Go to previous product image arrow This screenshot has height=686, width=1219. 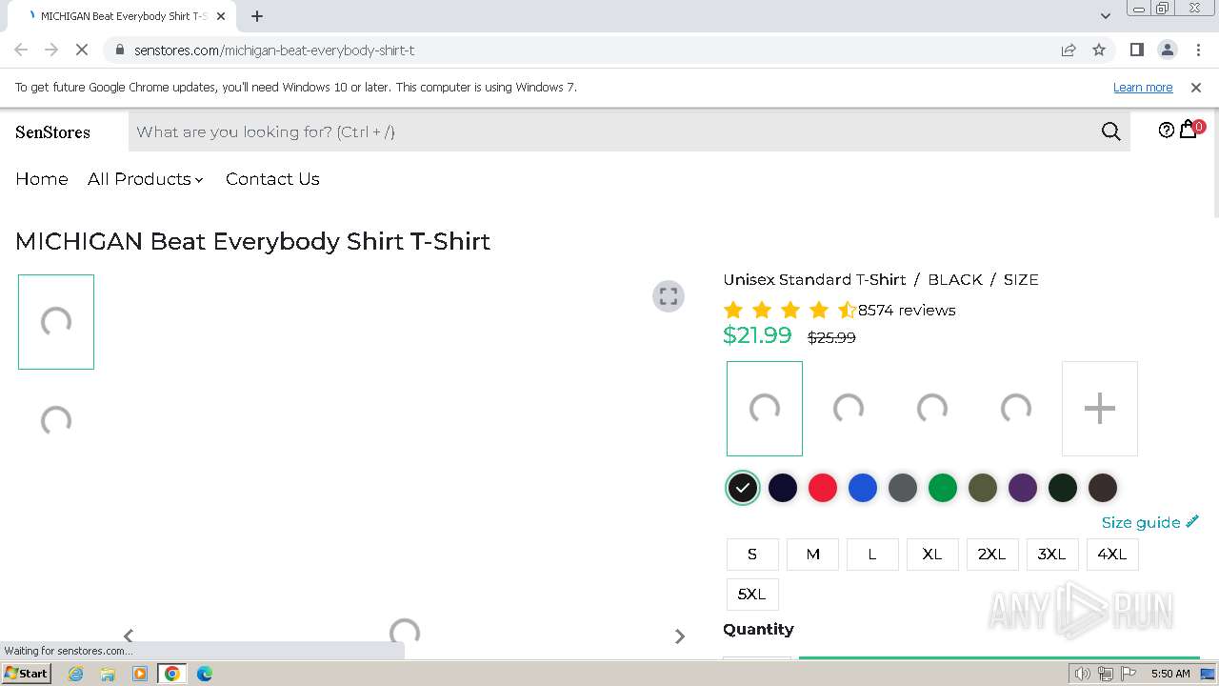[x=129, y=636]
